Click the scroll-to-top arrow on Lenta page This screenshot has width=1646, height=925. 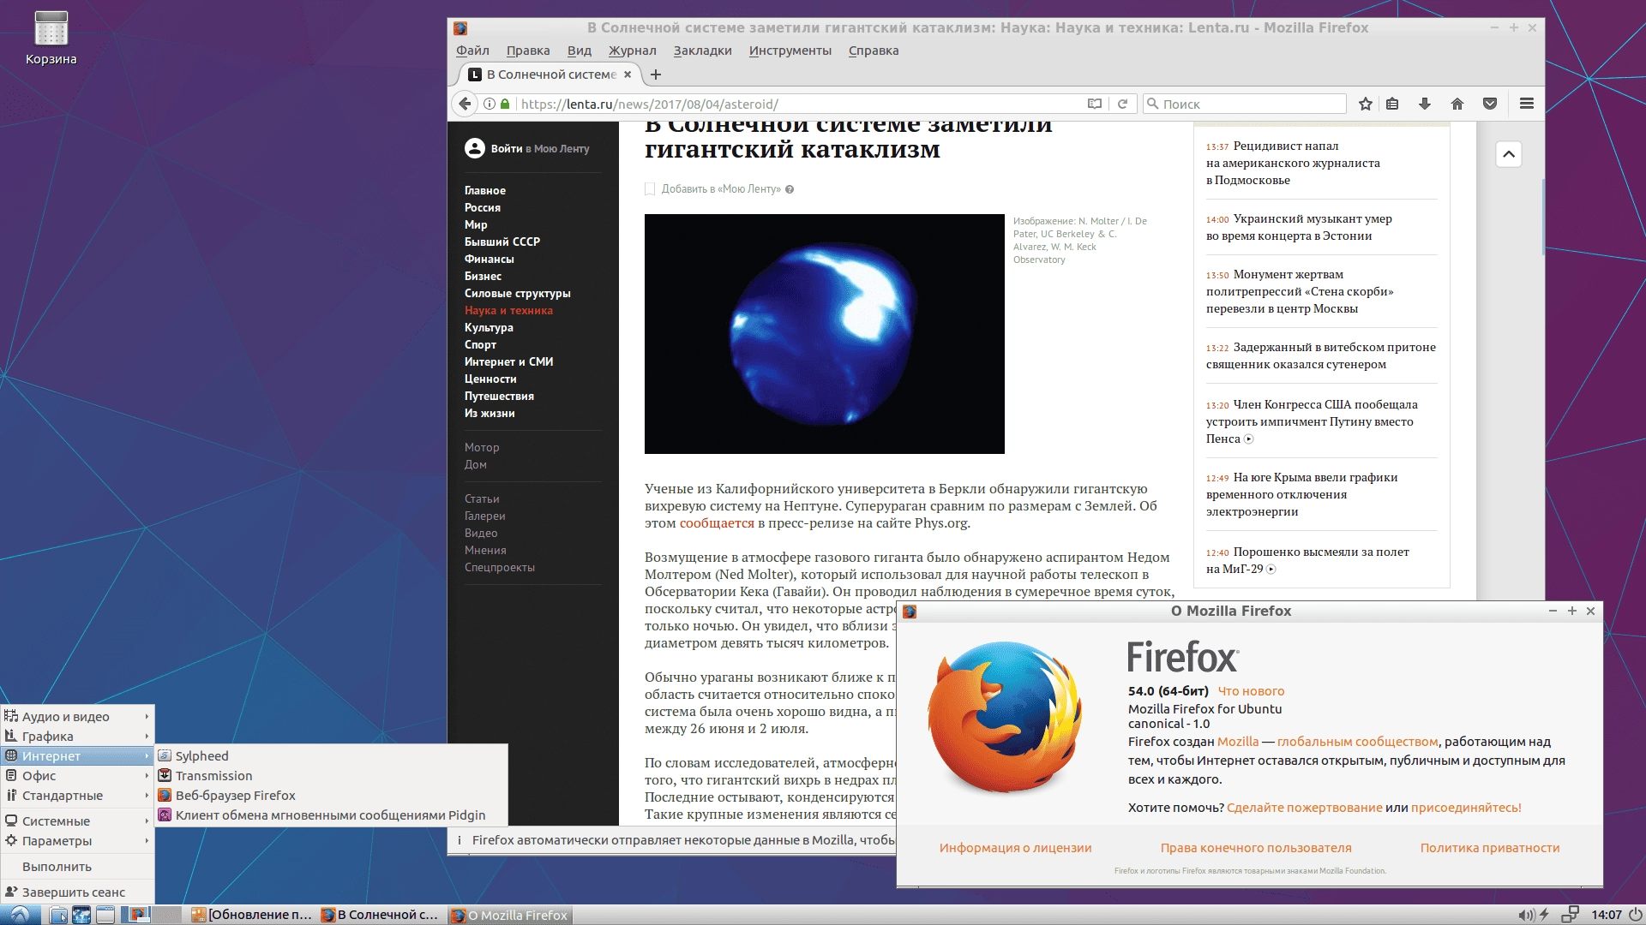click(x=1509, y=154)
